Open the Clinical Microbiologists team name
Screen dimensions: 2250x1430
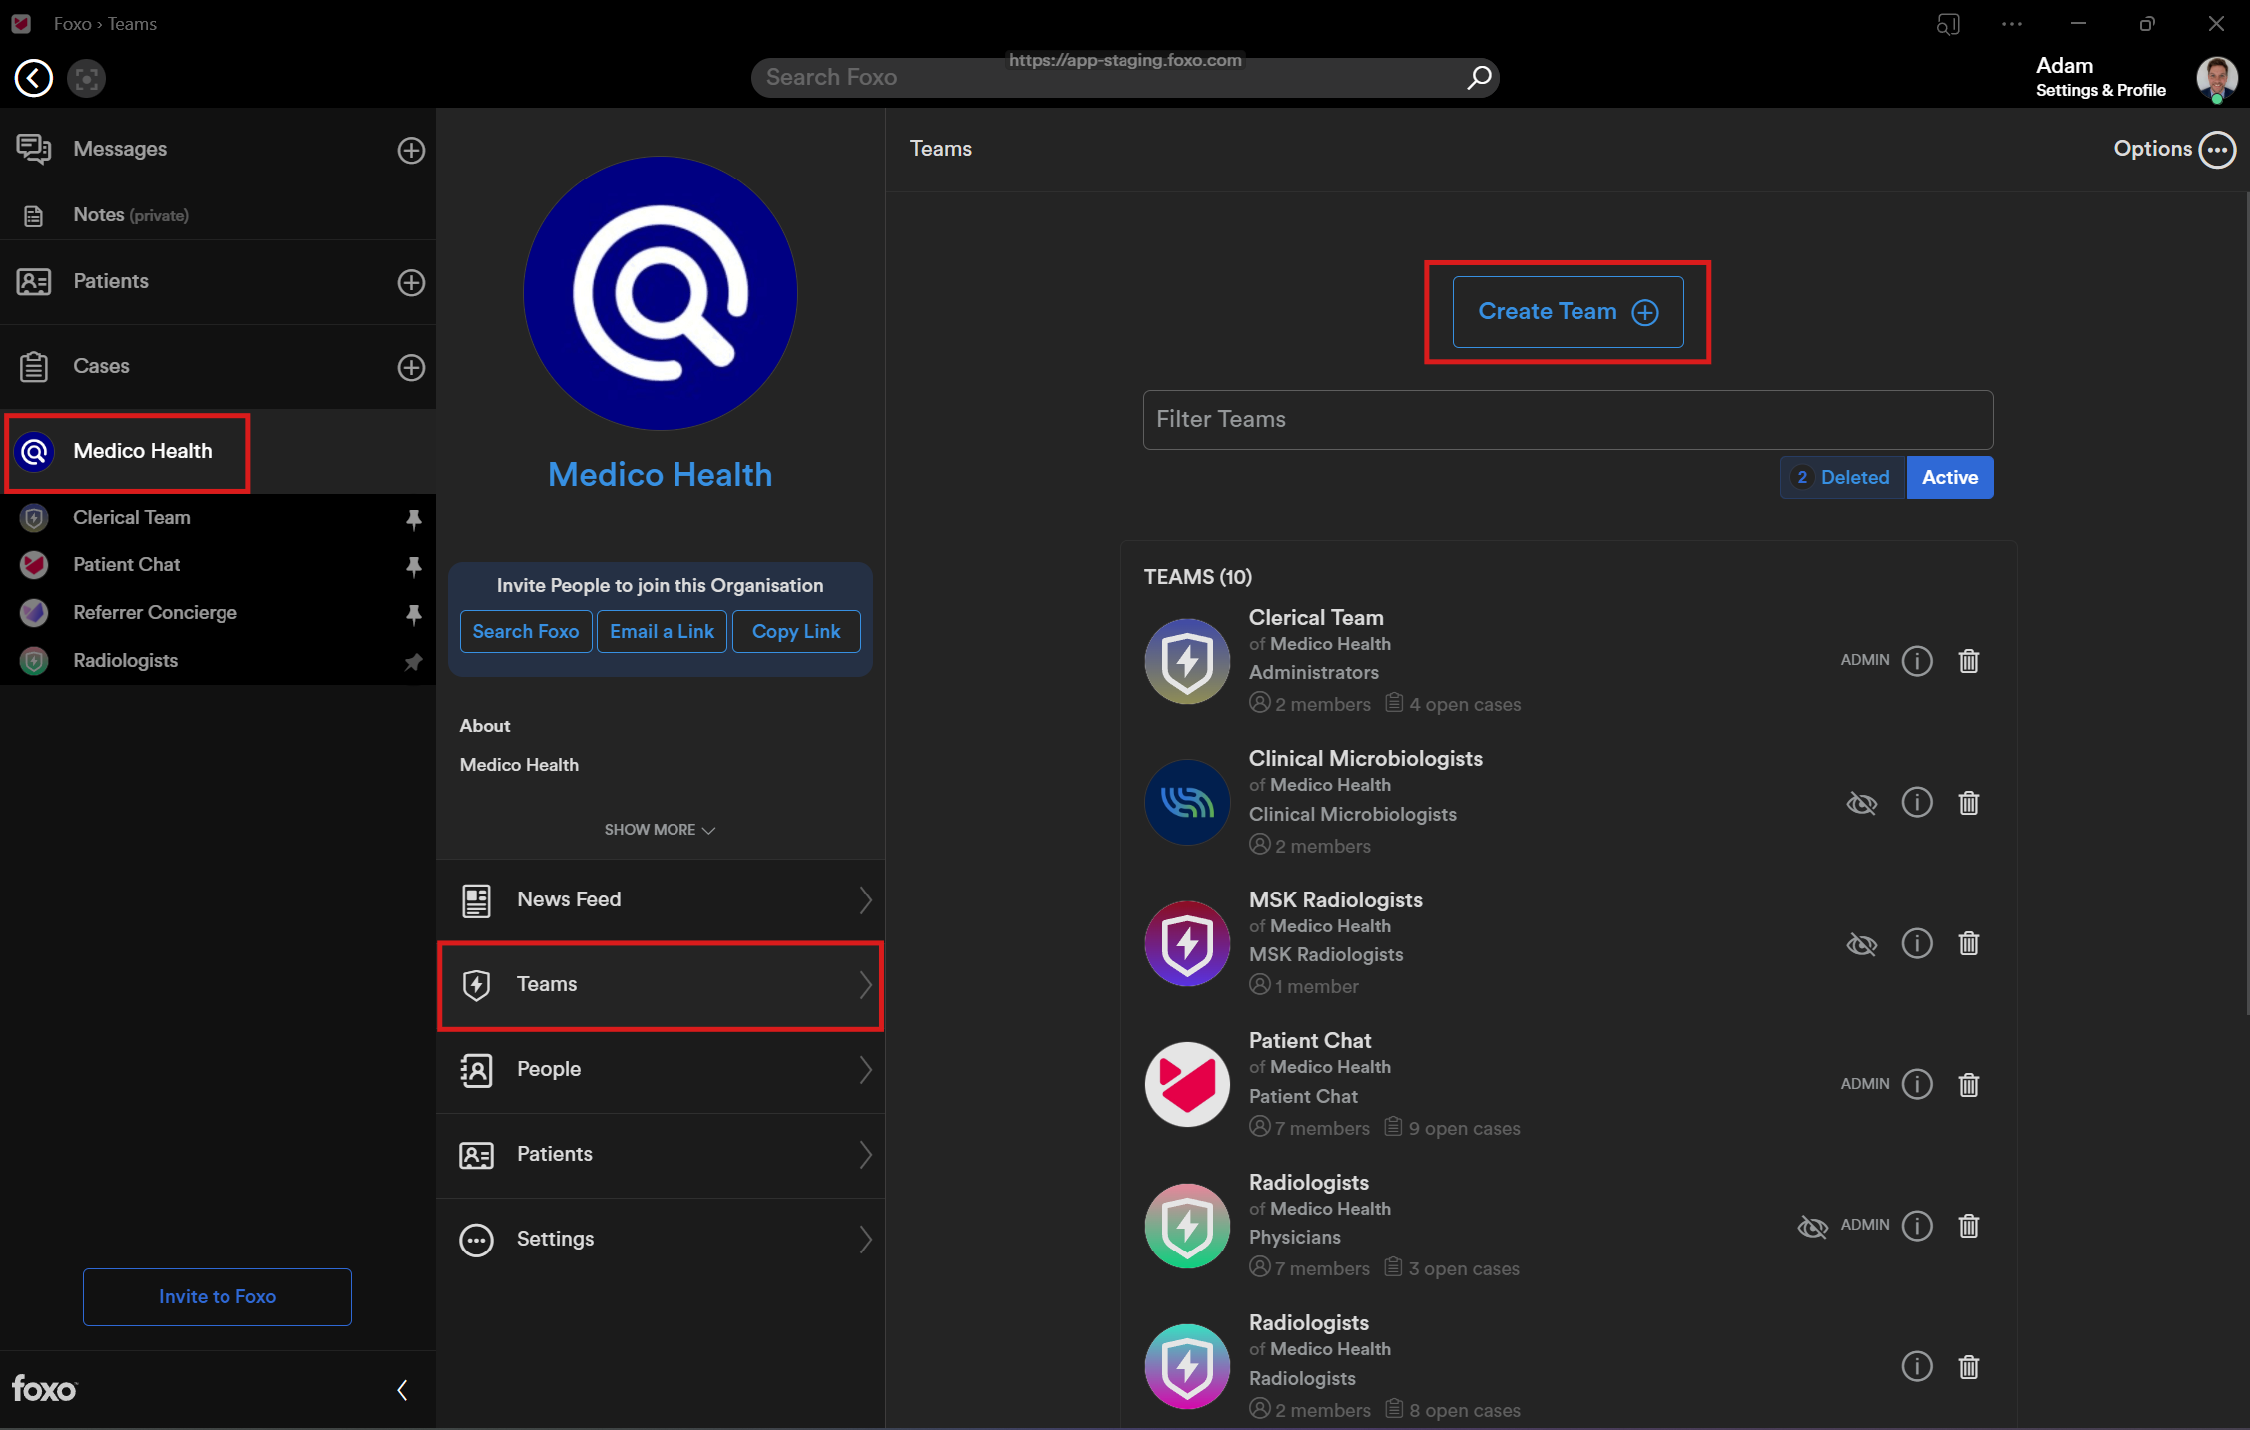click(x=1366, y=759)
